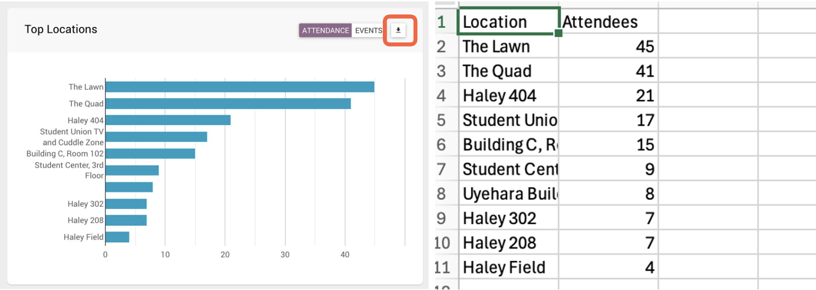
Task: Click the download icon in Top Locations
Action: [398, 30]
